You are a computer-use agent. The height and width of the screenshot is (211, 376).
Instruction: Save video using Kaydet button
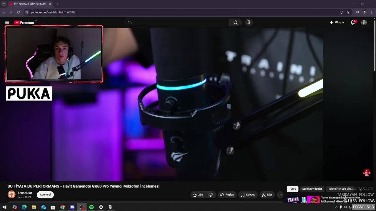(x=248, y=195)
